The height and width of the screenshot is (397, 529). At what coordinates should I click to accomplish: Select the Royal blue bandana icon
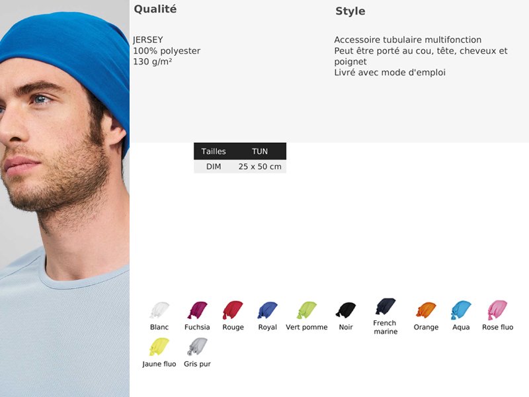[x=267, y=310]
